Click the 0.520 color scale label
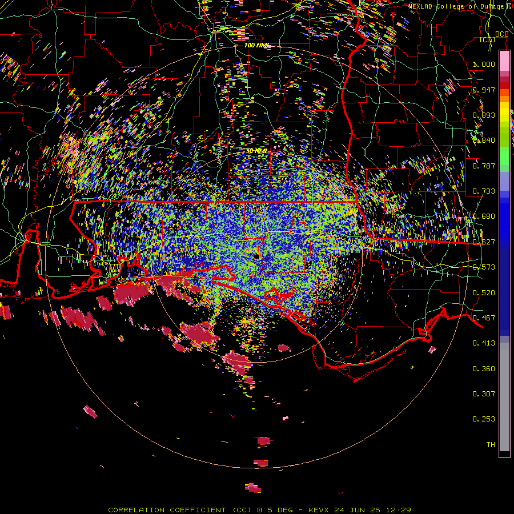This screenshot has height=514, width=514. pyautogui.click(x=484, y=293)
